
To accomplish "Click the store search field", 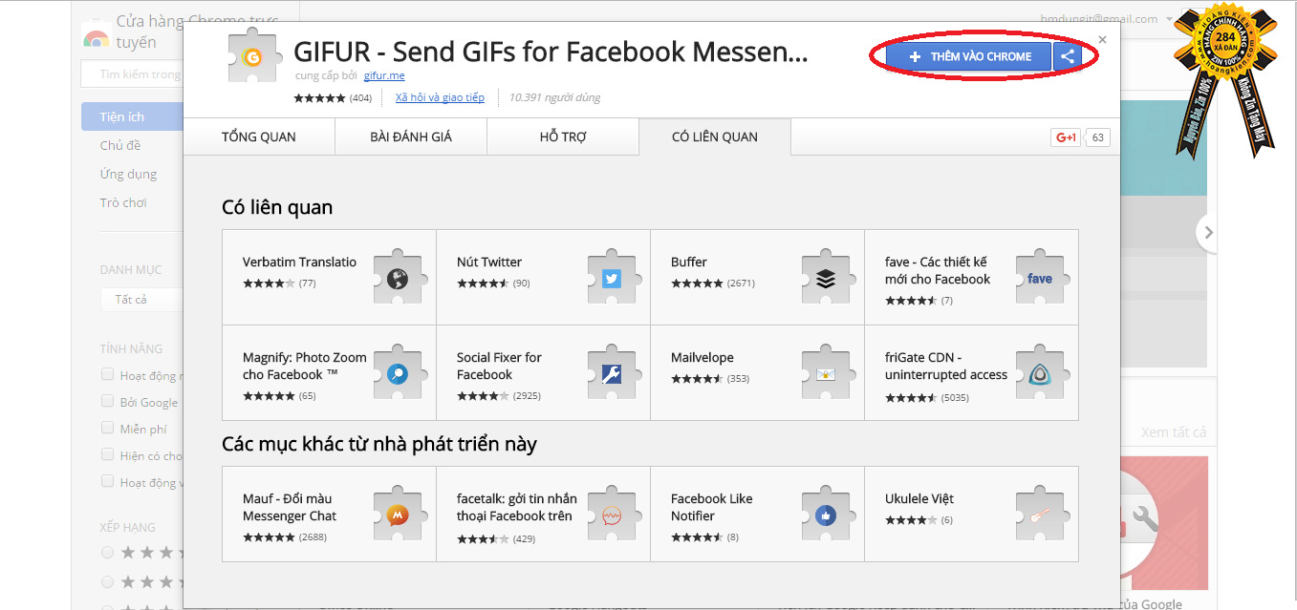I will click(x=132, y=74).
